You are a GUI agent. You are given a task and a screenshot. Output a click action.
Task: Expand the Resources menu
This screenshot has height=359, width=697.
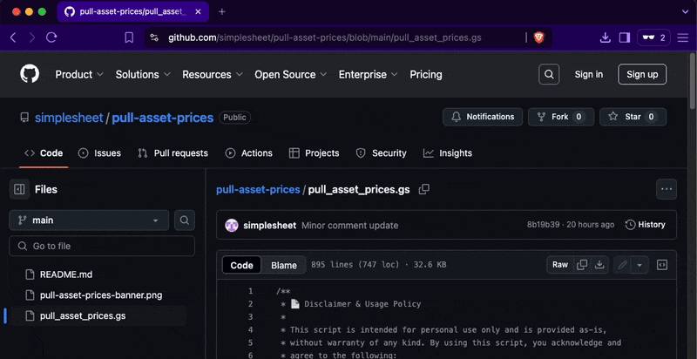213,74
